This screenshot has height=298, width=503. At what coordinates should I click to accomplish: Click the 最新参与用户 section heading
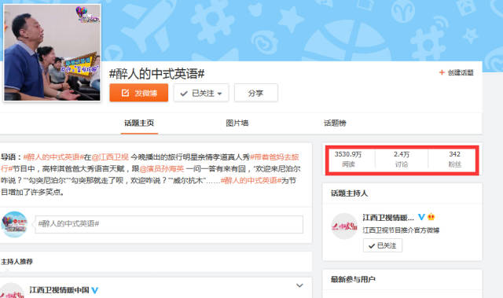[353, 279]
